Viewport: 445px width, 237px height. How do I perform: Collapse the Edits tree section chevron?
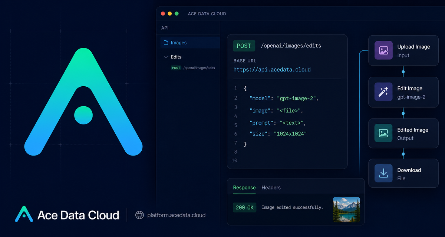tap(166, 57)
